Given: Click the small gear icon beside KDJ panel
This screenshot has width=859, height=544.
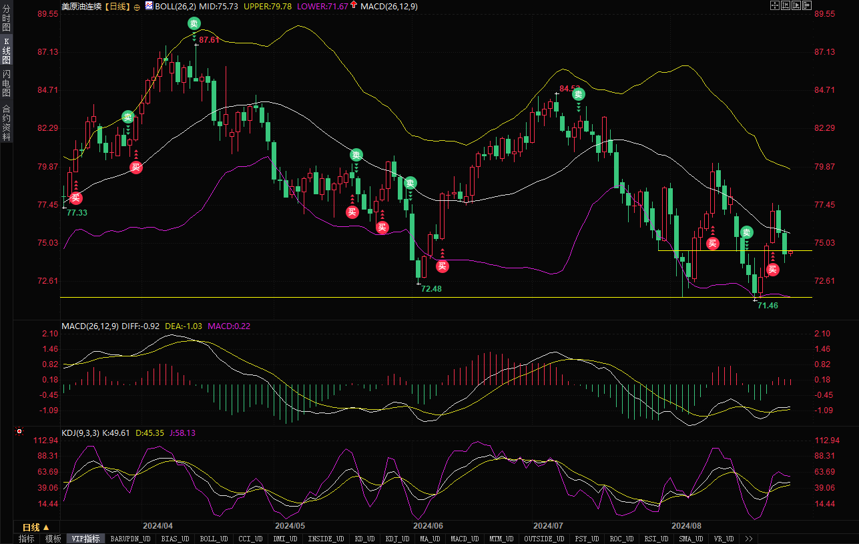Looking at the screenshot, I should point(18,432).
